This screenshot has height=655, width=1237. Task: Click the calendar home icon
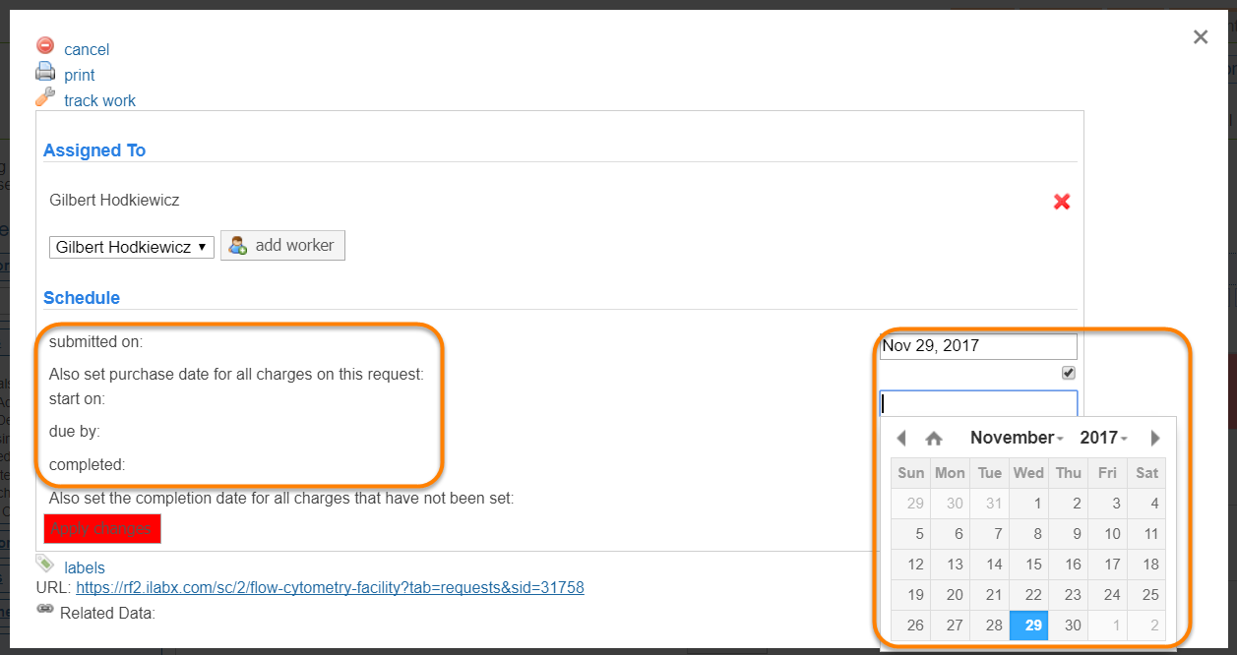[934, 439]
